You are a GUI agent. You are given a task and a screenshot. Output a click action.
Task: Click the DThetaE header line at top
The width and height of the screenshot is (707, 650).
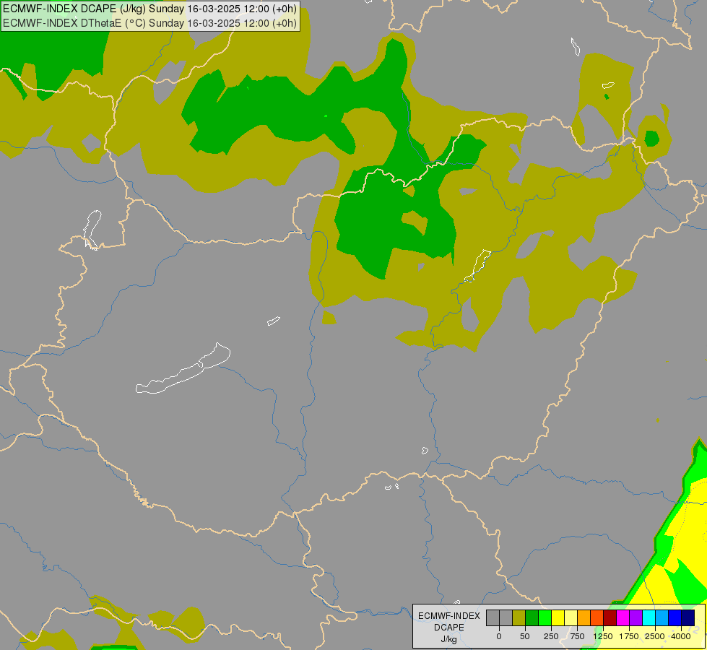(149, 22)
